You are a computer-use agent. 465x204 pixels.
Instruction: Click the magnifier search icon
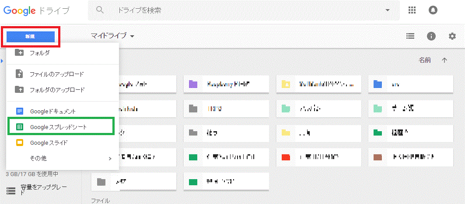point(100,10)
